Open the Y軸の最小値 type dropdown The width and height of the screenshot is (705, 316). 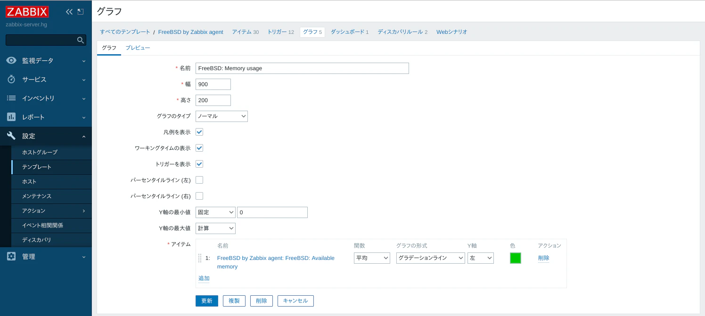click(x=215, y=212)
